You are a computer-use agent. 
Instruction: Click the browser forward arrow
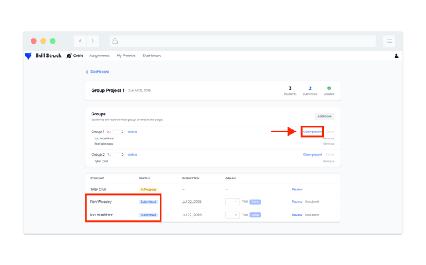pos(93,41)
